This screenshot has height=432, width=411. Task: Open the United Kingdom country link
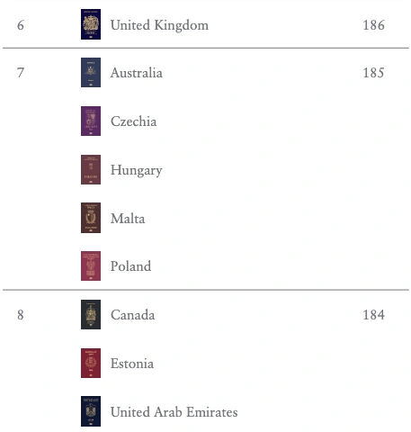[159, 25]
